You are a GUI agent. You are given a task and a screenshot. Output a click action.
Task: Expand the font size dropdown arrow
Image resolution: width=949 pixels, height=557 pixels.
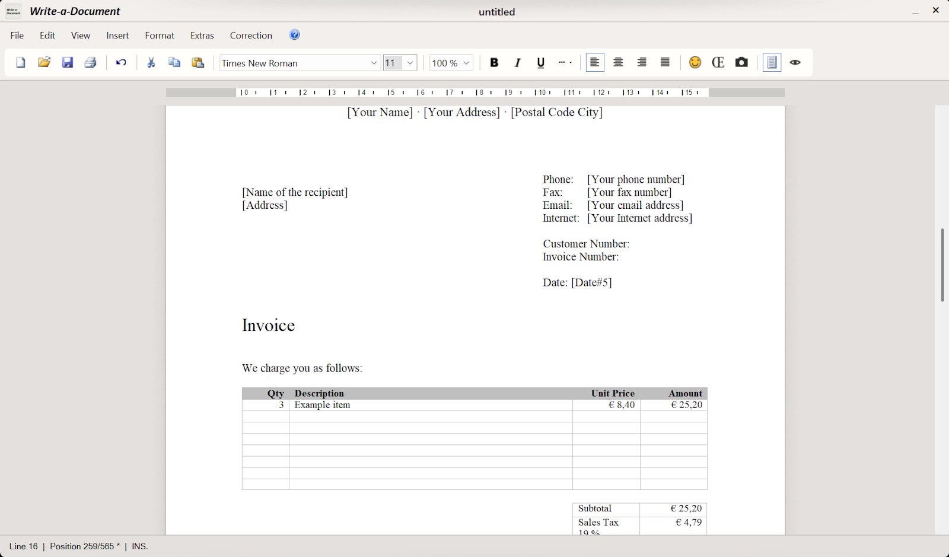point(410,63)
